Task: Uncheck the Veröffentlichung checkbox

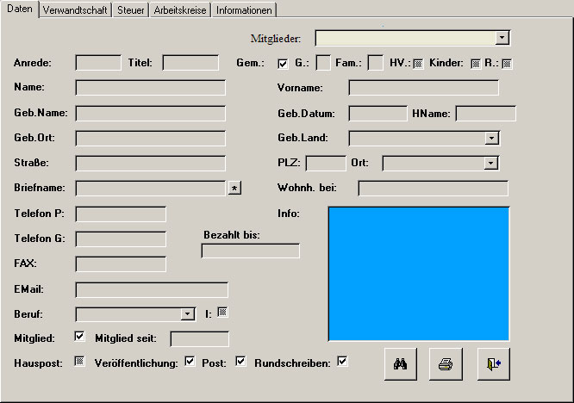Action: click(x=190, y=362)
